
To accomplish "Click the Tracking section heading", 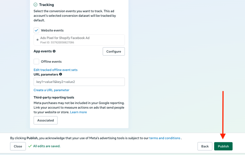I will (46, 5).
